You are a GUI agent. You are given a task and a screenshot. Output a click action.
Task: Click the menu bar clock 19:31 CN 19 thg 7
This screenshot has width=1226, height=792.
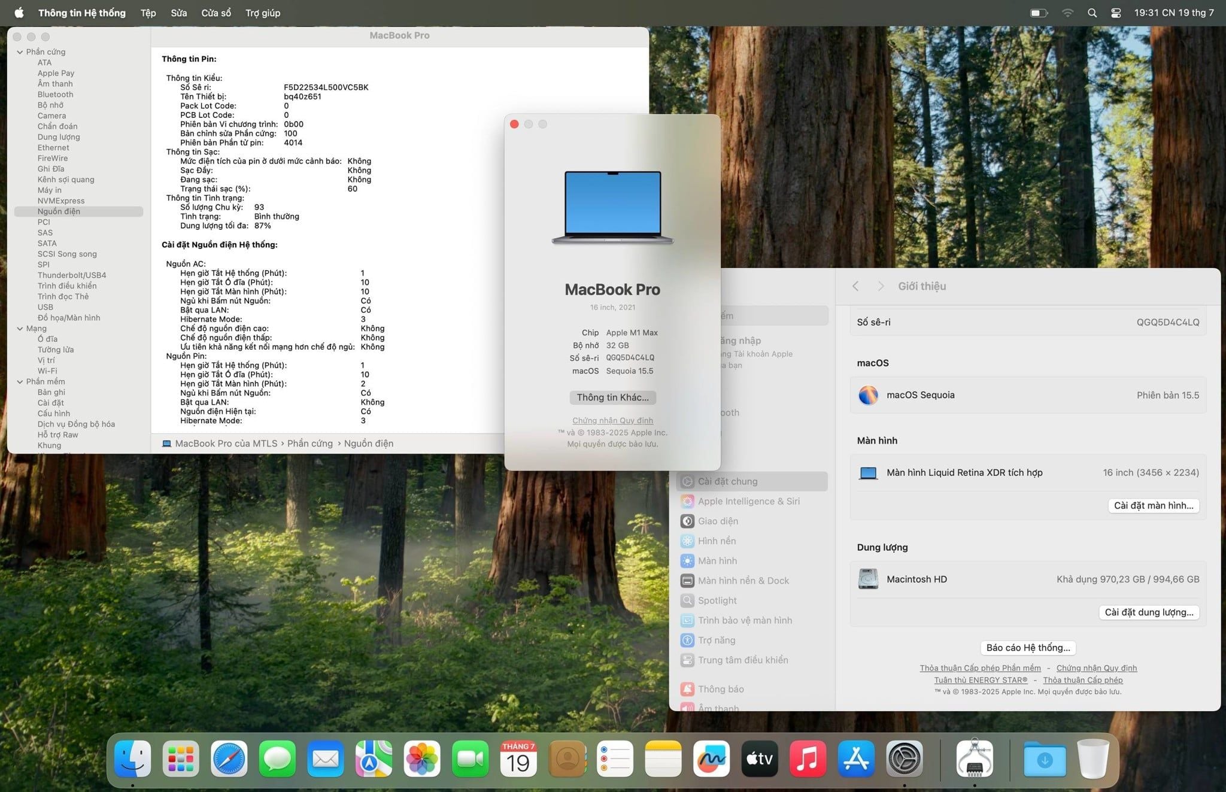(x=1174, y=13)
